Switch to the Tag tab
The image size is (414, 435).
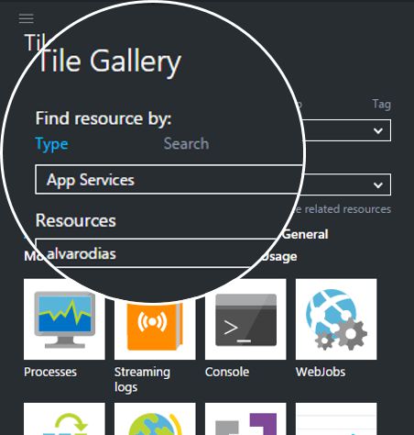(382, 105)
